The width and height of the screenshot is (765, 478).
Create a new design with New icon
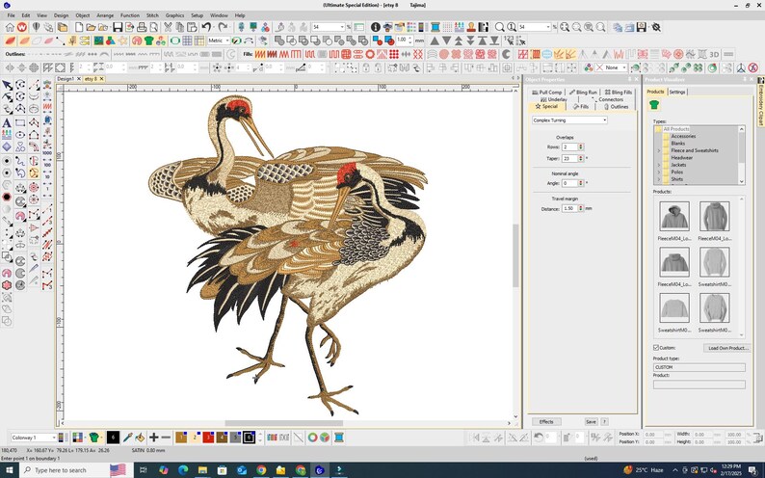(79, 27)
